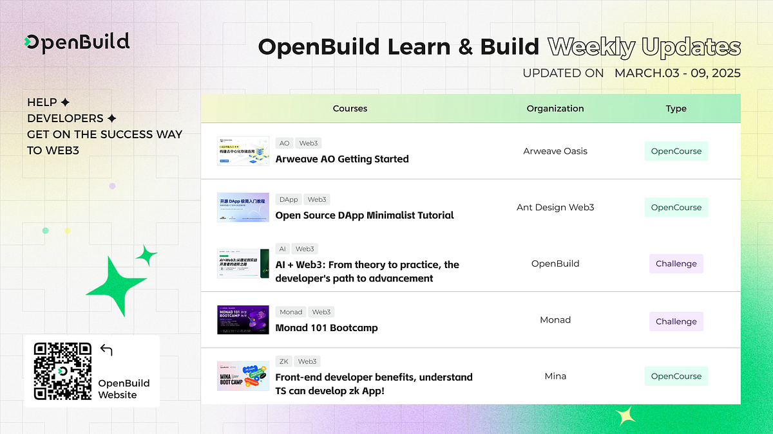Select the Courses column header
The width and height of the screenshot is (773, 434).
(x=350, y=108)
